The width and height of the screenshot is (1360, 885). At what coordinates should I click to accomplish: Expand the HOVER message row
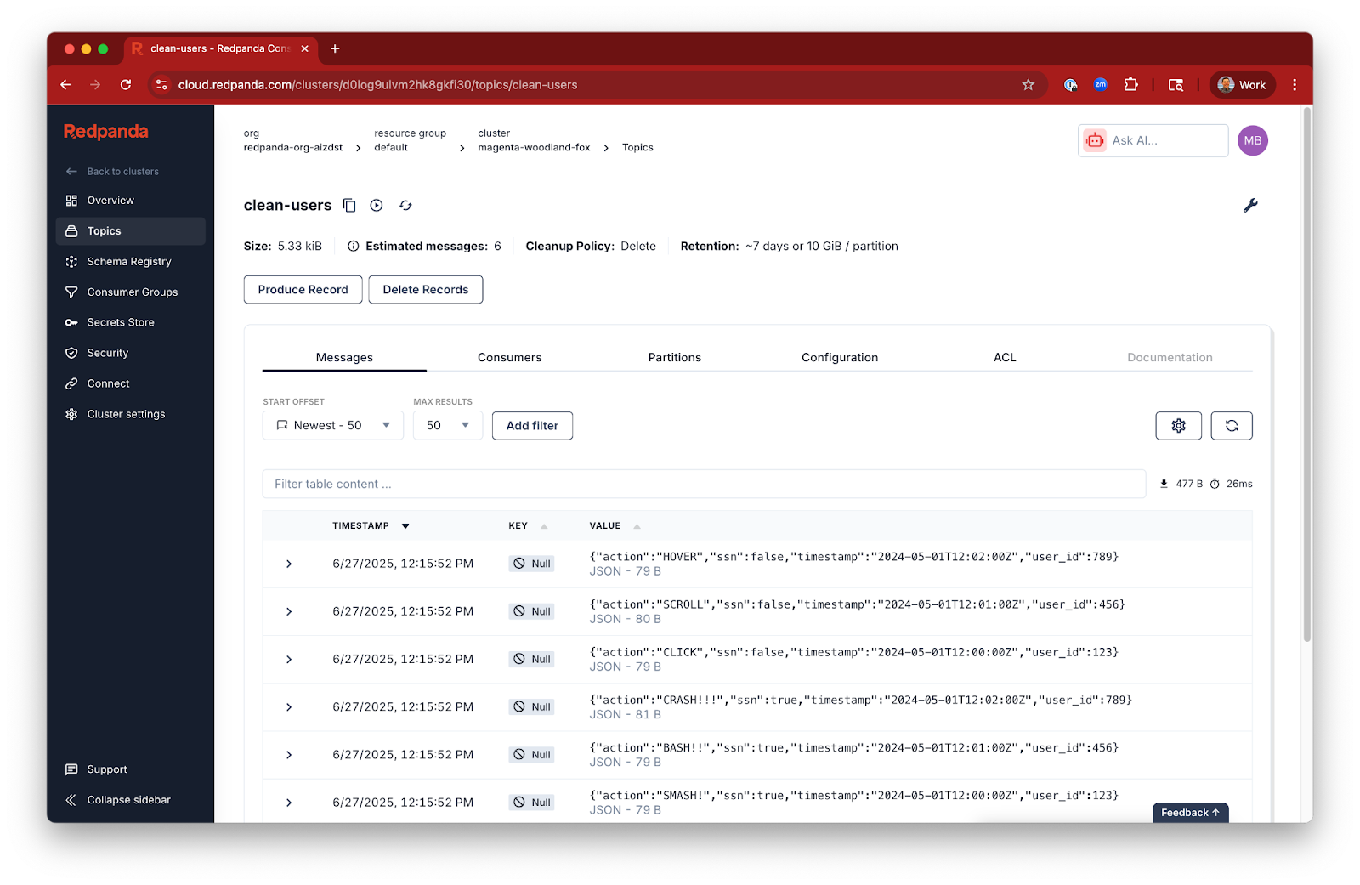click(x=289, y=564)
